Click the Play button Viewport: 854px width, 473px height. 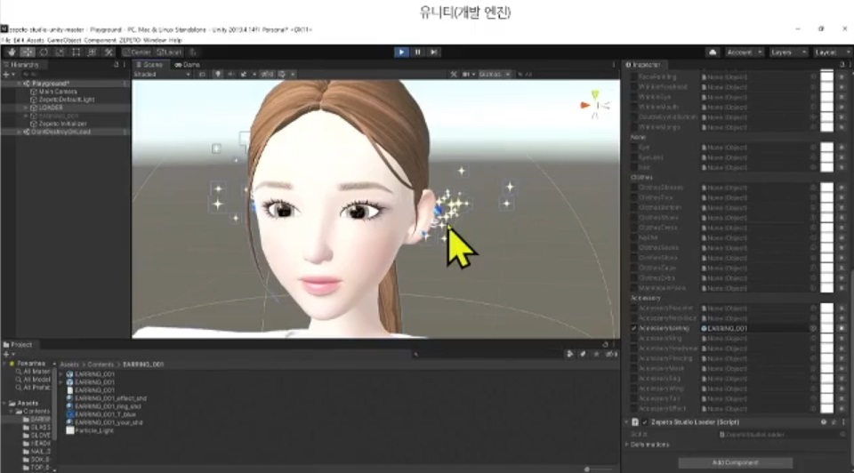tap(401, 52)
